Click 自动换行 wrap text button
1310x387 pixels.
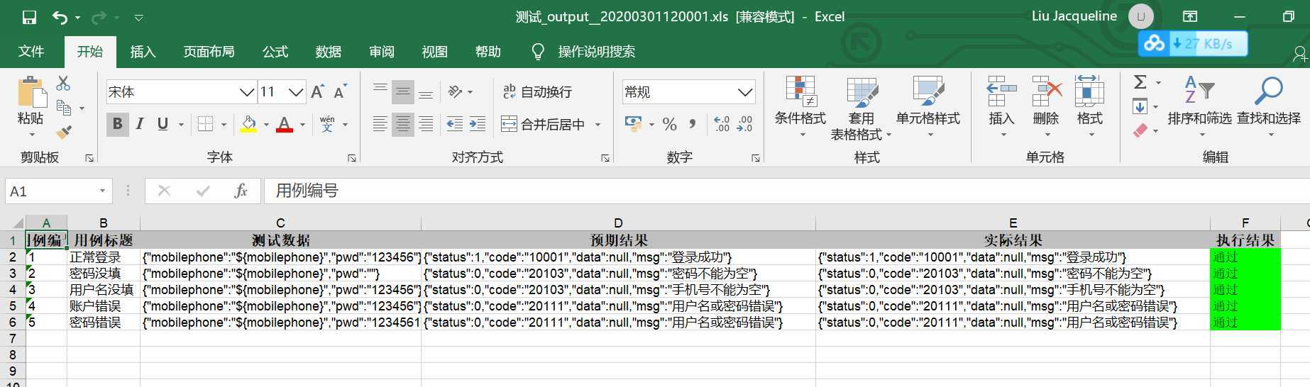pos(537,91)
